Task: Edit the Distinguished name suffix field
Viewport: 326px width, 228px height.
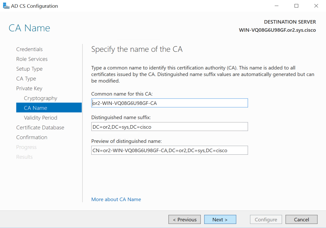Action: (169, 127)
